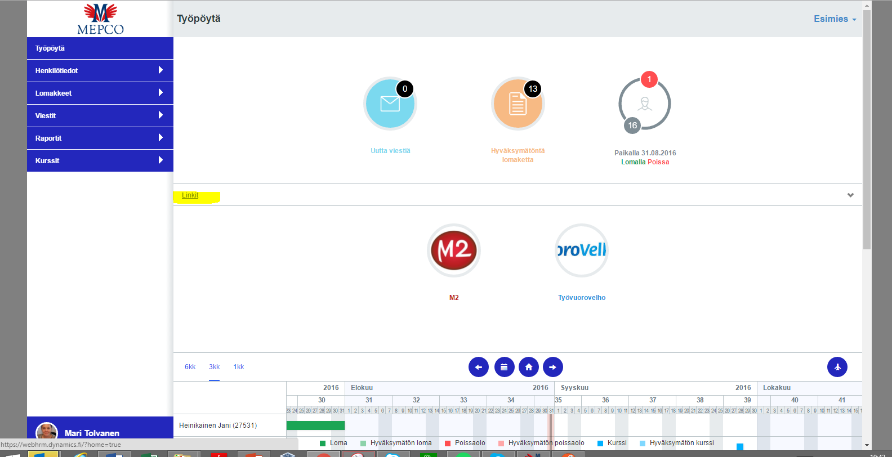The image size is (892, 457).
Task: Select Työpöytä in the sidebar
Action: coord(100,48)
